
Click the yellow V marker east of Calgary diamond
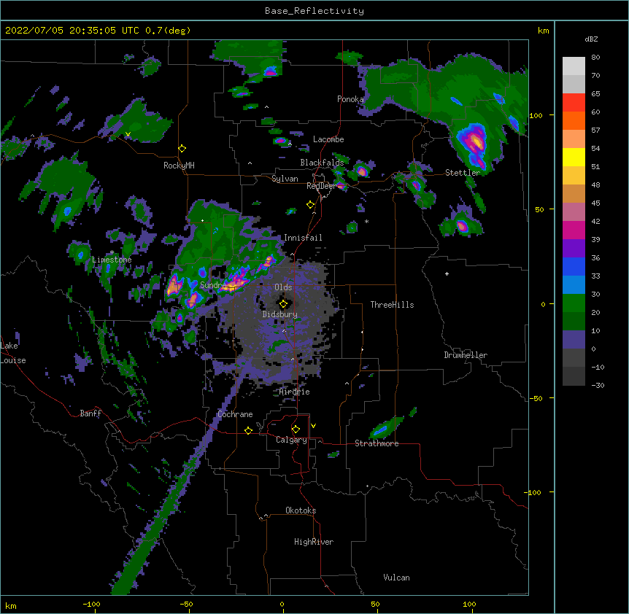pyautogui.click(x=313, y=426)
